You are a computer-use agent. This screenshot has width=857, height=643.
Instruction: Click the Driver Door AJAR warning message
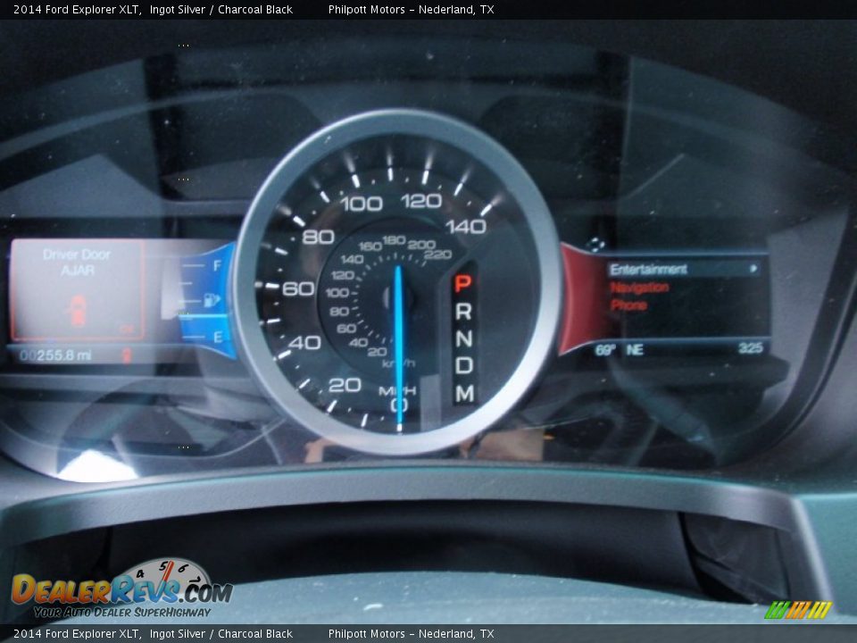[x=77, y=262]
